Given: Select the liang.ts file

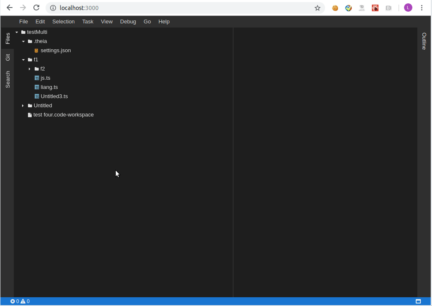Looking at the screenshot, I should coord(49,87).
